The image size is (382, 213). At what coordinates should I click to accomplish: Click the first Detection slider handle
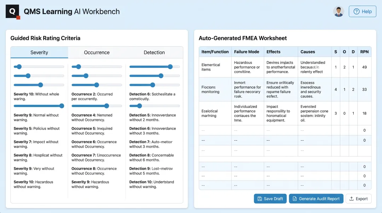[170, 67]
